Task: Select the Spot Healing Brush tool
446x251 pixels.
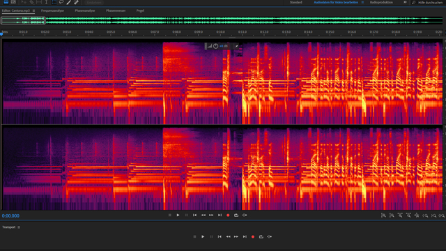Action: [76, 2]
